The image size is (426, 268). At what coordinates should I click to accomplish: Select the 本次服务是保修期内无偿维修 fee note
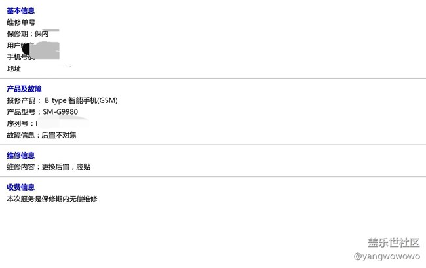(52, 199)
